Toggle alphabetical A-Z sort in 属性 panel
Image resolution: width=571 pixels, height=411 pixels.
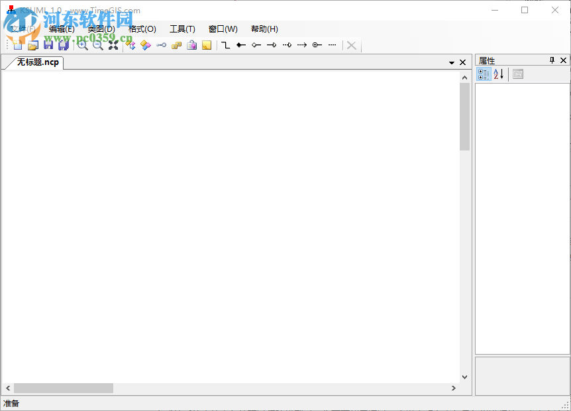click(499, 74)
